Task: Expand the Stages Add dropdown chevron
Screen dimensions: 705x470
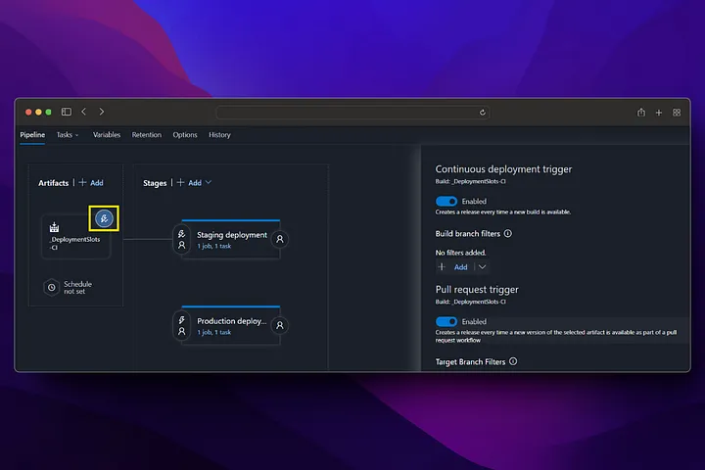Action: click(x=209, y=182)
